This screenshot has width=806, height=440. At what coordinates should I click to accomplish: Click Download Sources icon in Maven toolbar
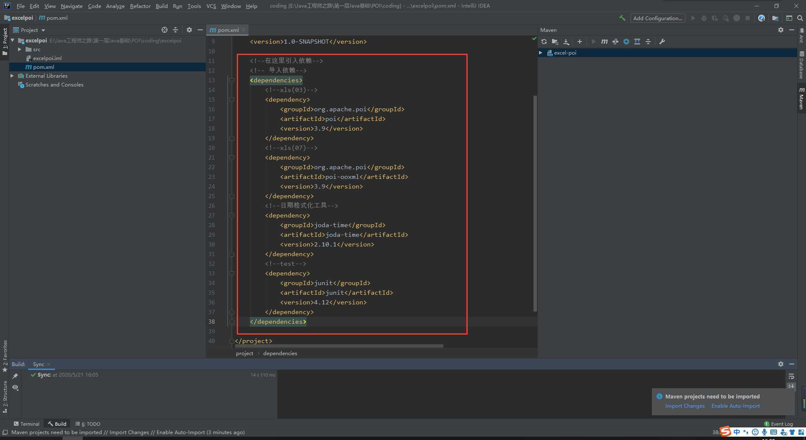tap(566, 42)
